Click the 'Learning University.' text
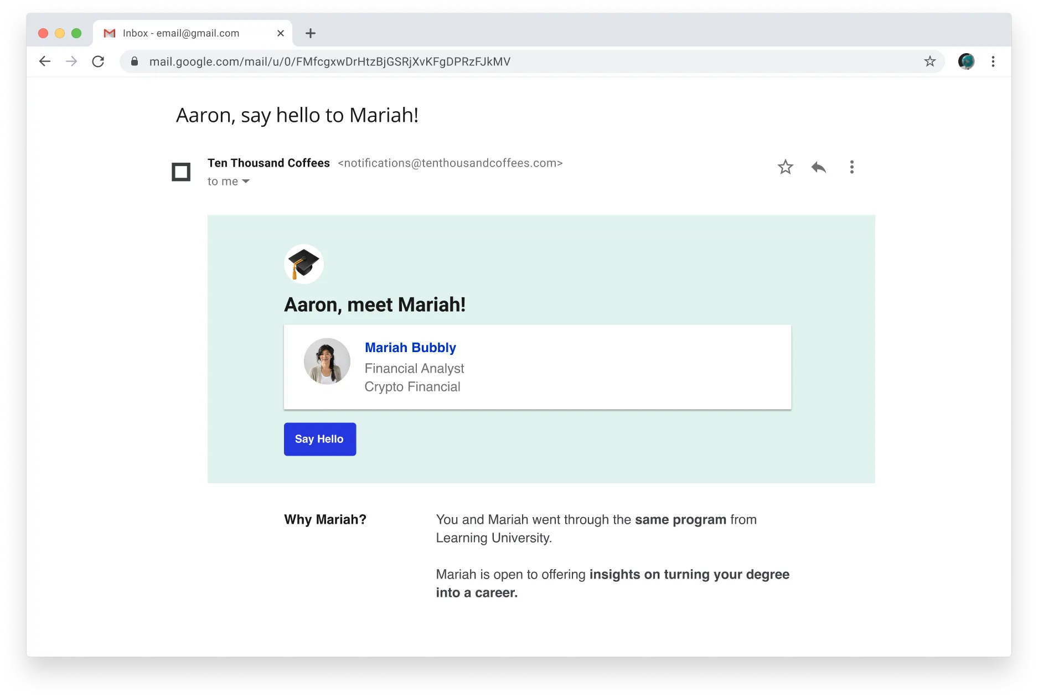 click(x=494, y=538)
